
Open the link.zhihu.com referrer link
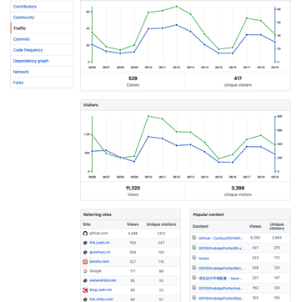tap(101, 299)
